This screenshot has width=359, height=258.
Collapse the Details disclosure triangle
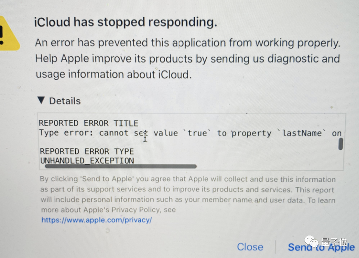[x=41, y=100]
